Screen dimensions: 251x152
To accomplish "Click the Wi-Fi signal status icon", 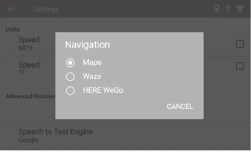I will coord(240,9).
